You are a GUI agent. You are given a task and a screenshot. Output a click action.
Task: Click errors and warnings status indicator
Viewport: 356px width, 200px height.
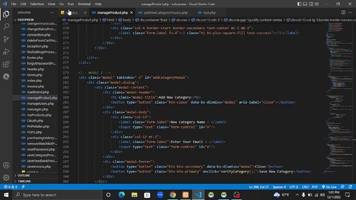11,187
